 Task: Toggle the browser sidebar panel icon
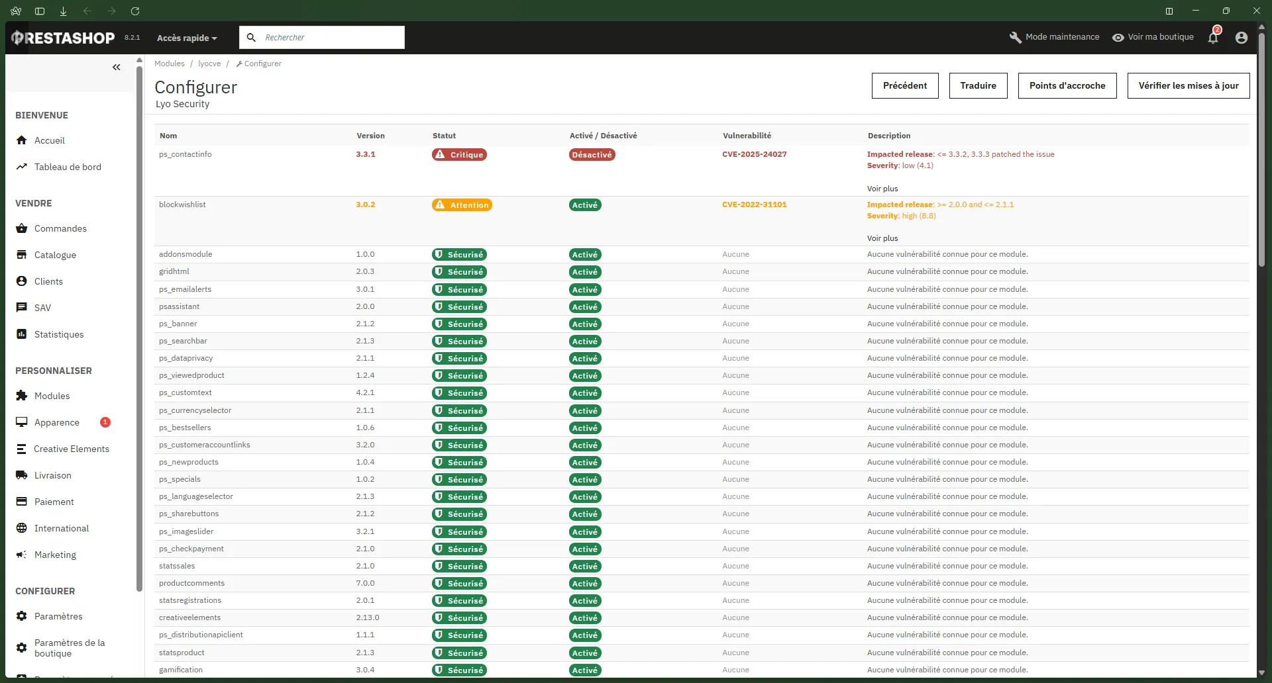click(40, 11)
